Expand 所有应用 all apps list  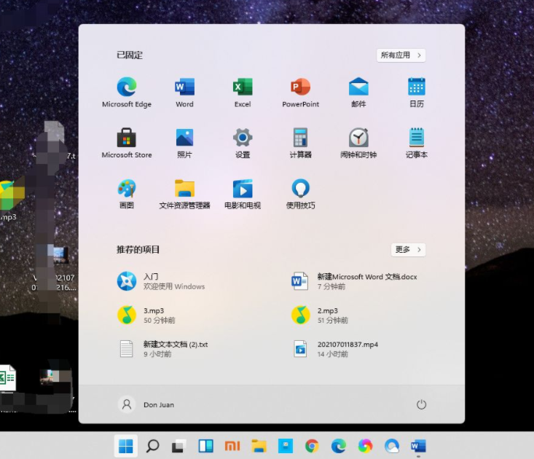pyautogui.click(x=401, y=55)
